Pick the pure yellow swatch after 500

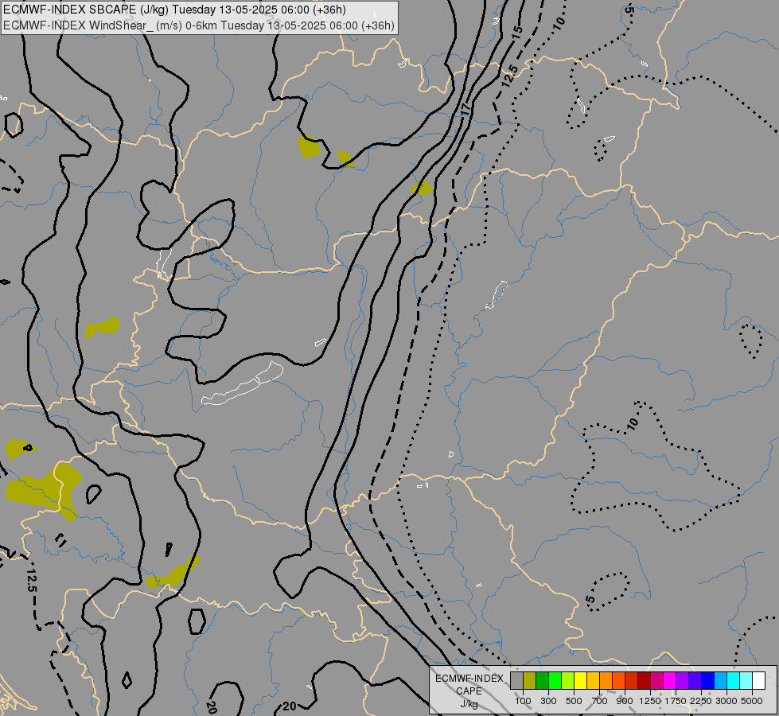point(580,680)
